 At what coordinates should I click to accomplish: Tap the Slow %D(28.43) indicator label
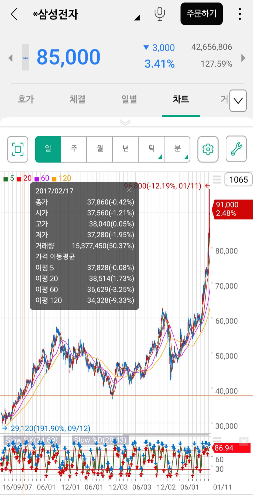point(100,440)
